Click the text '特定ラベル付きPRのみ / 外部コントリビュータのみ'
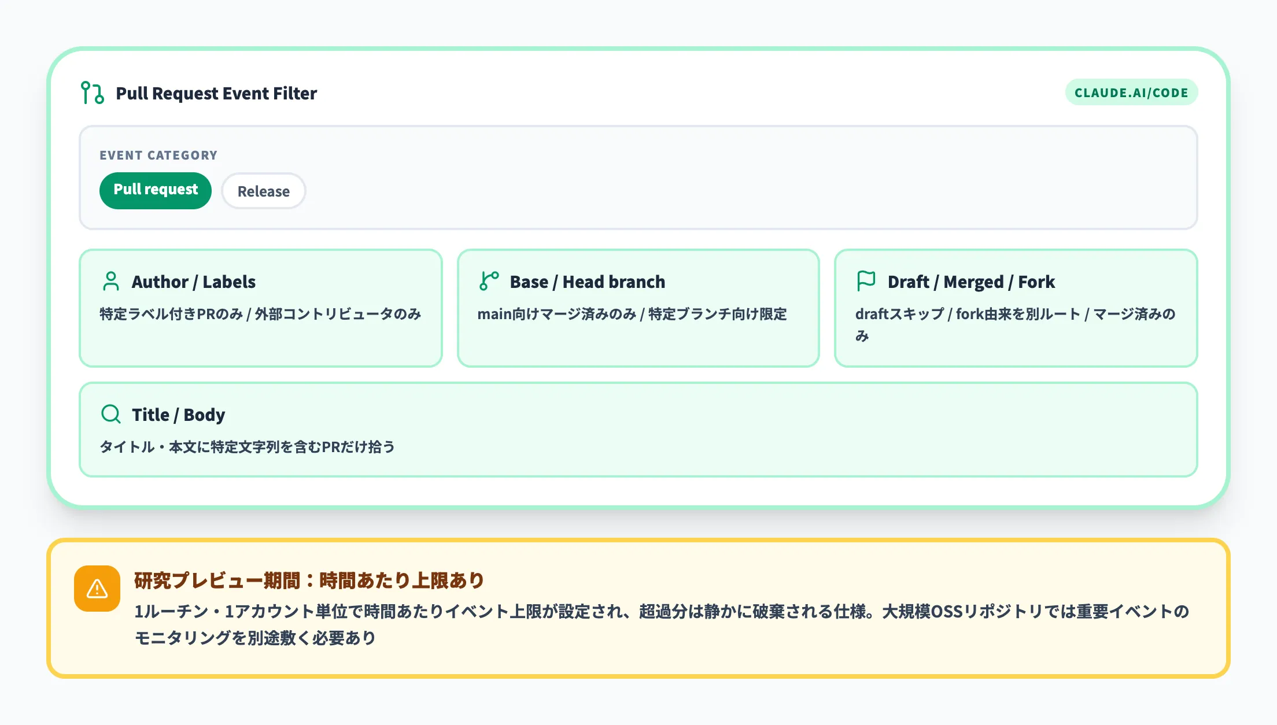 (x=260, y=314)
